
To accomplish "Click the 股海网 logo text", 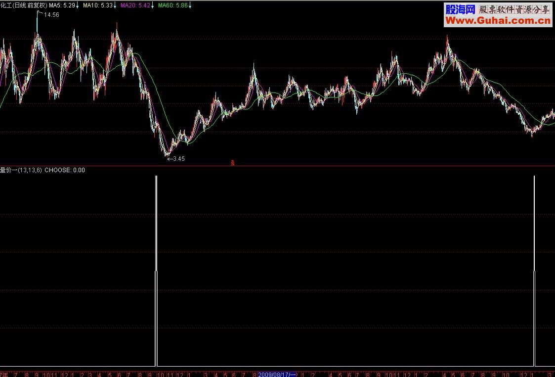I will [460, 9].
